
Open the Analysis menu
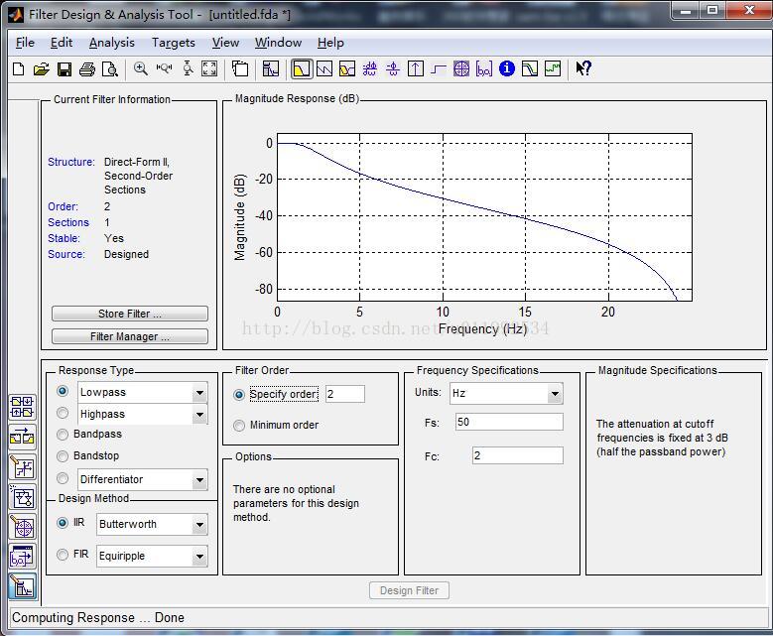coord(111,43)
